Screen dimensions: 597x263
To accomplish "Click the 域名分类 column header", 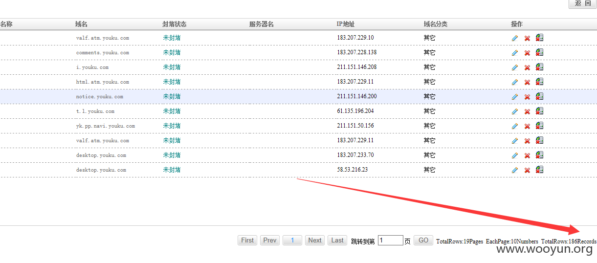I will [x=436, y=24].
